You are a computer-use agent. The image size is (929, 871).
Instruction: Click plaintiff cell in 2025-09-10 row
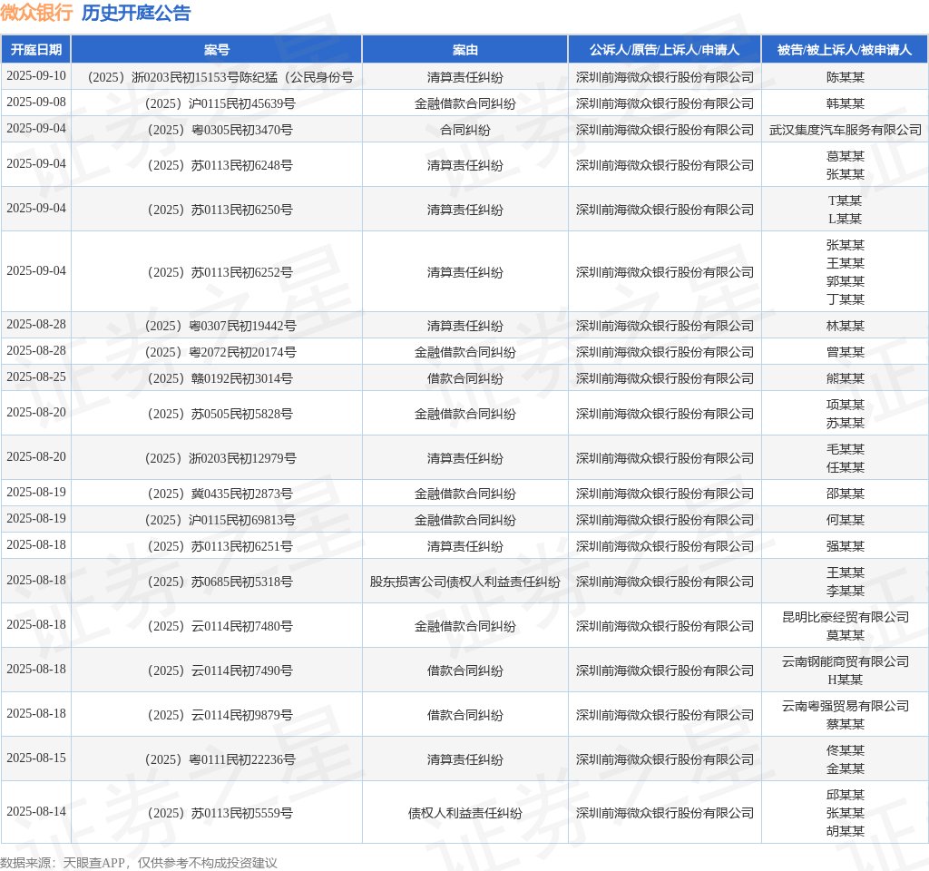click(665, 77)
